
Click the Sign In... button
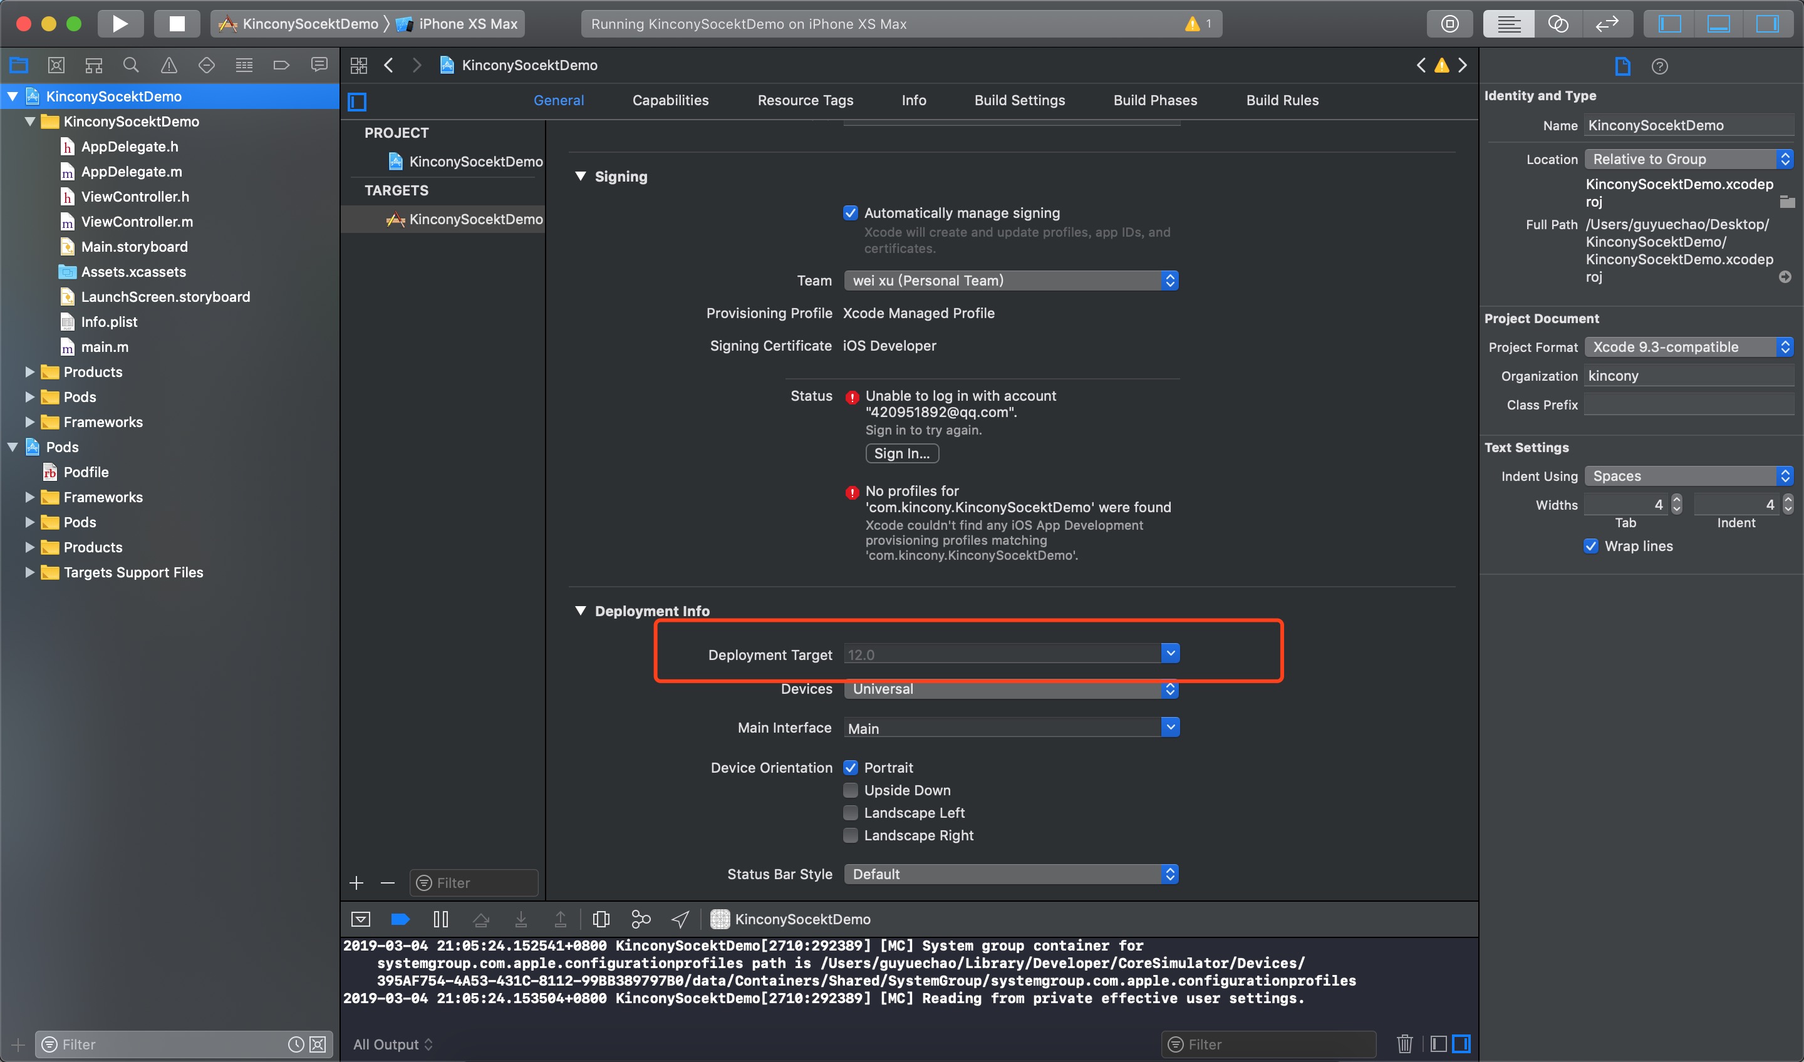pyautogui.click(x=901, y=453)
